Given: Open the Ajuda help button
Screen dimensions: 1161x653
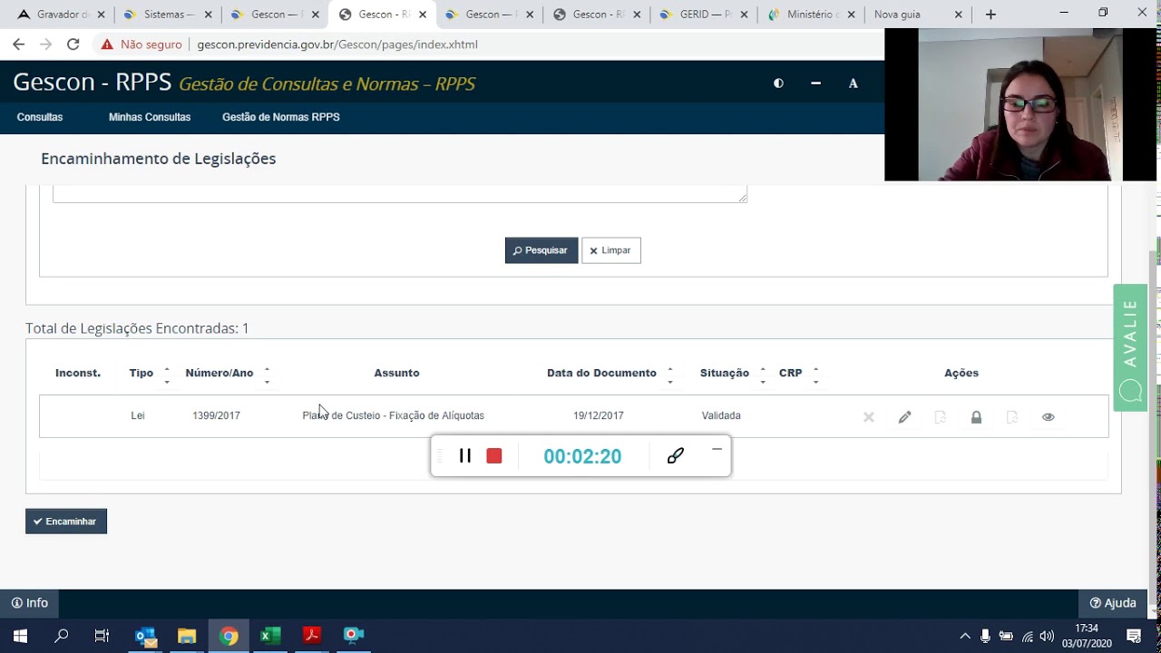Looking at the screenshot, I should [x=1113, y=603].
